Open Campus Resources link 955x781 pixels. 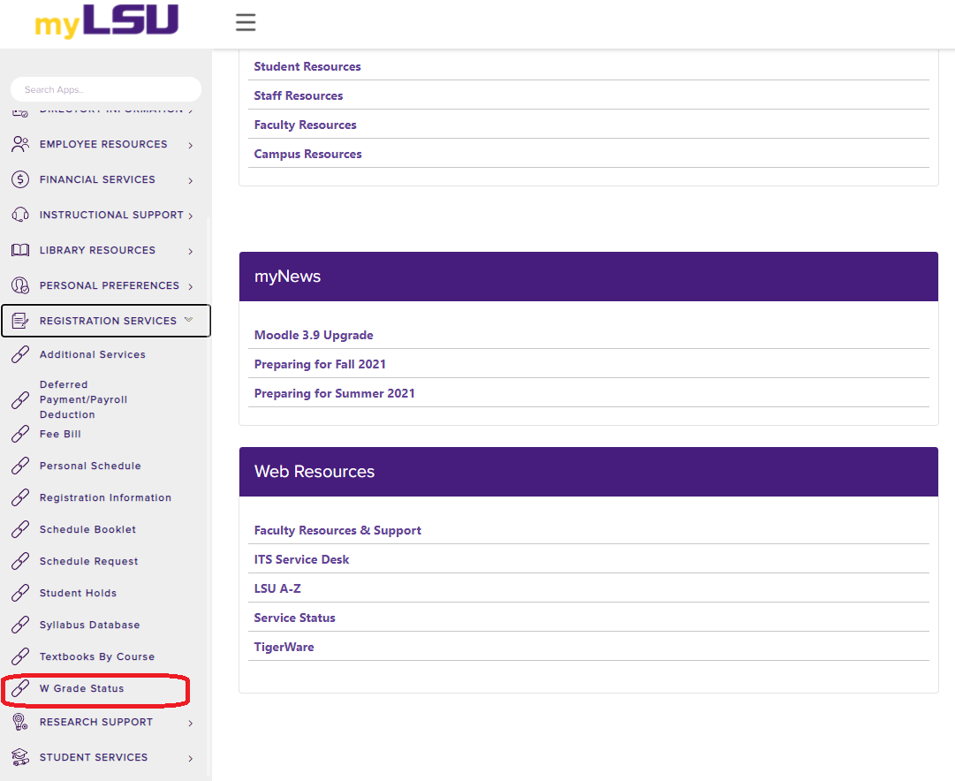307,154
